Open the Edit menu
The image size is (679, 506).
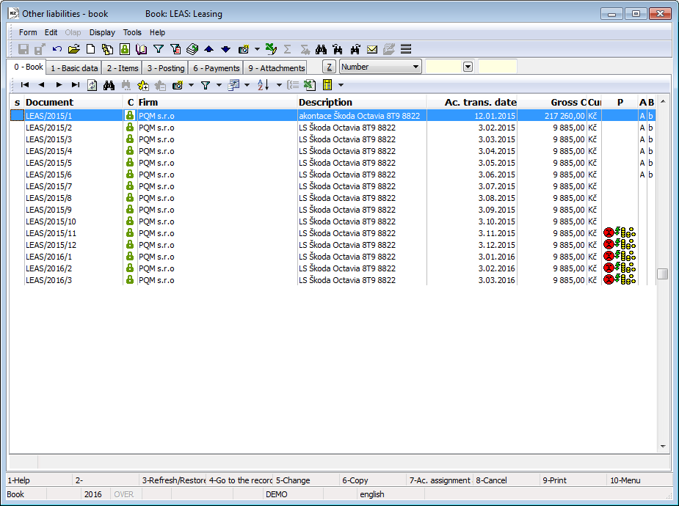click(51, 32)
